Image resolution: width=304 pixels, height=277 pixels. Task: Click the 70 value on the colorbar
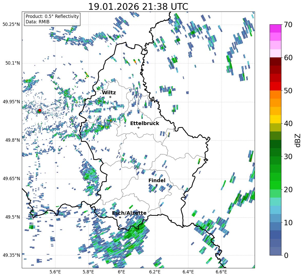(x=288, y=25)
